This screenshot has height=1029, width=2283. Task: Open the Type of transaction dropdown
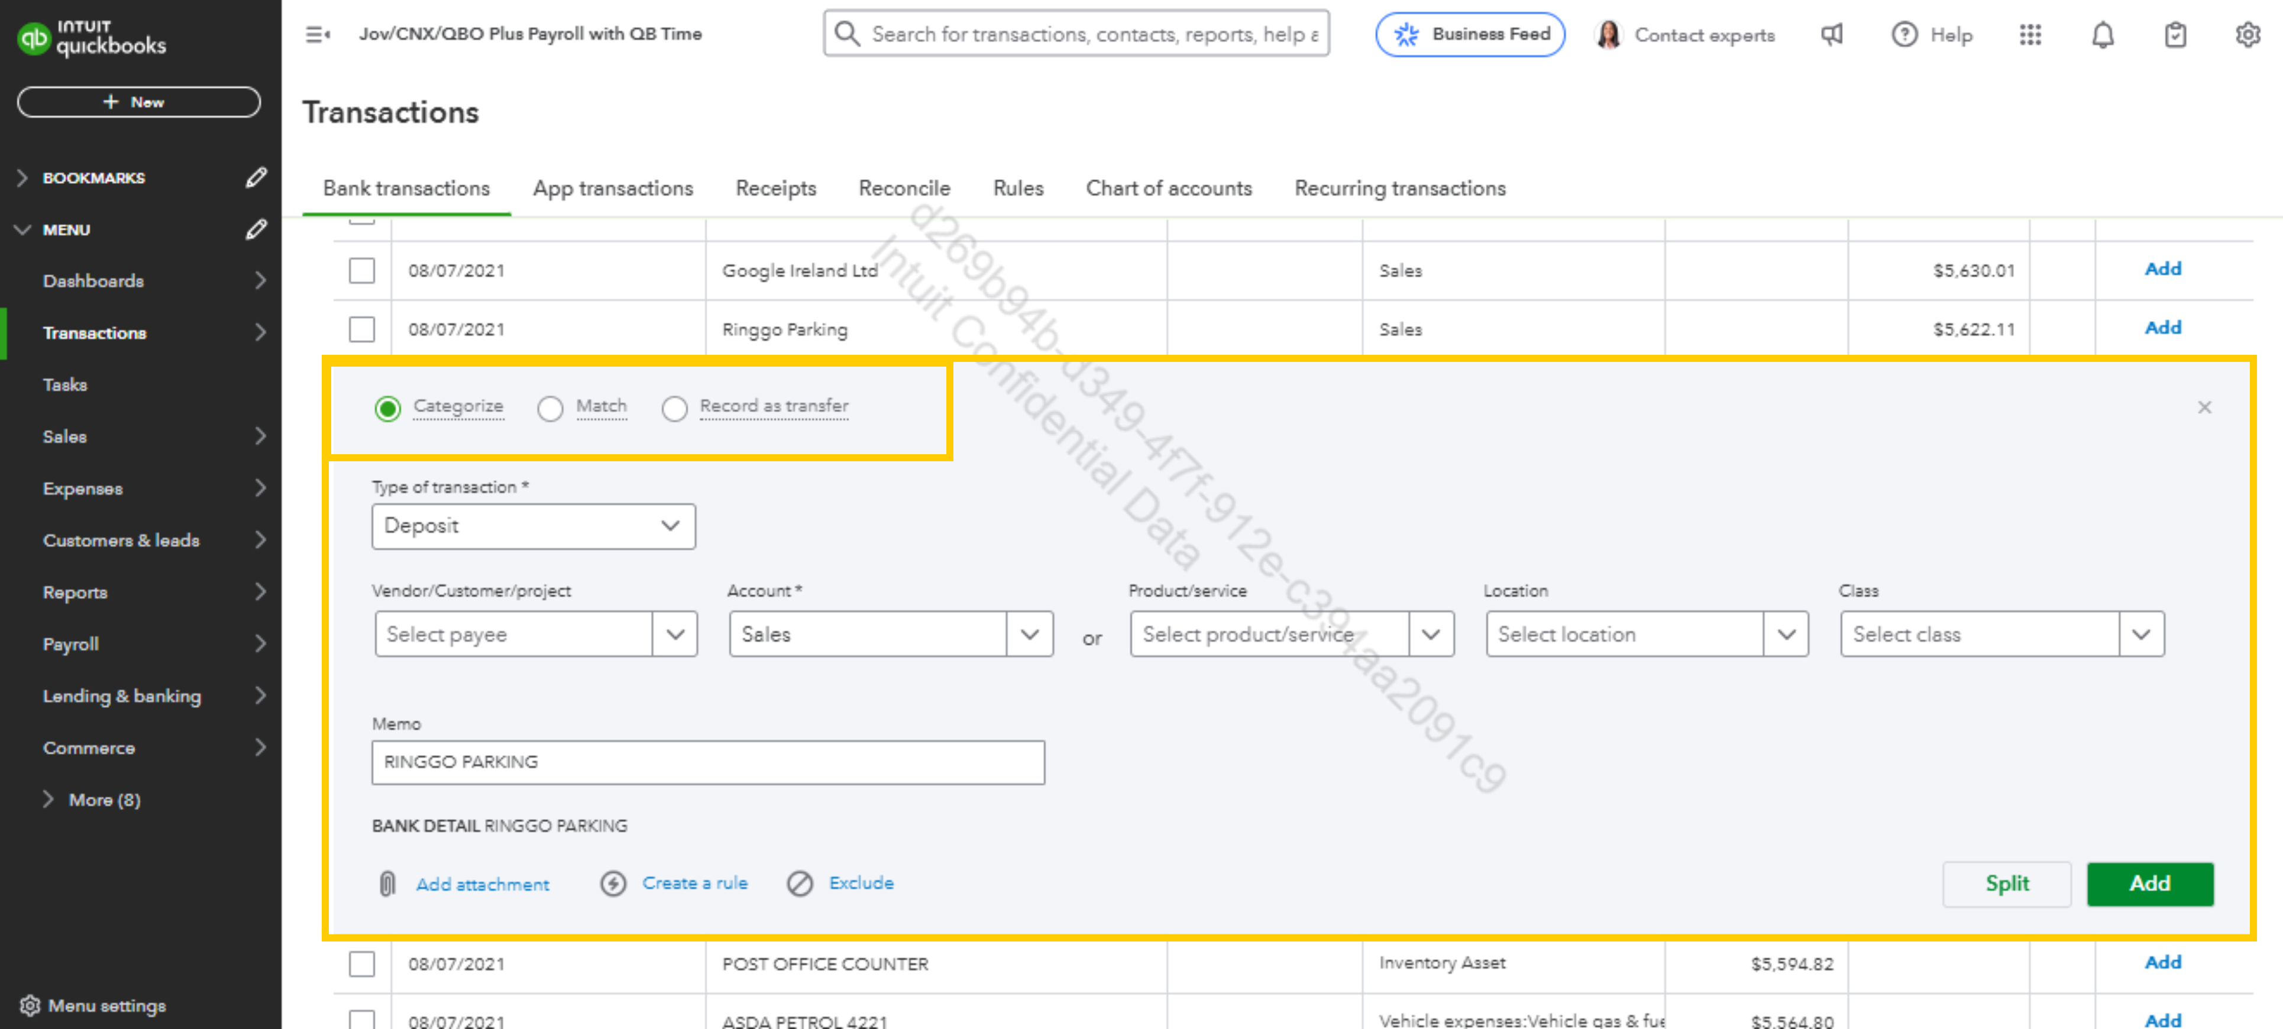(x=533, y=526)
